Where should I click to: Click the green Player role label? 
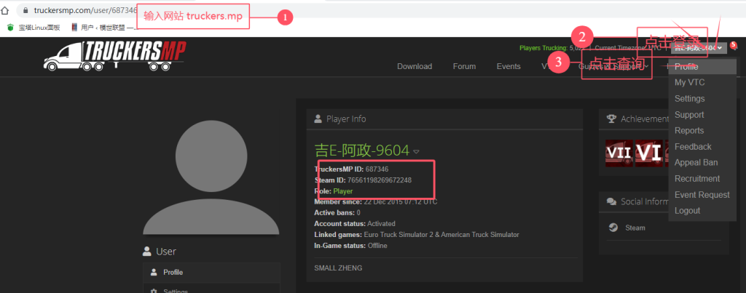[343, 191]
